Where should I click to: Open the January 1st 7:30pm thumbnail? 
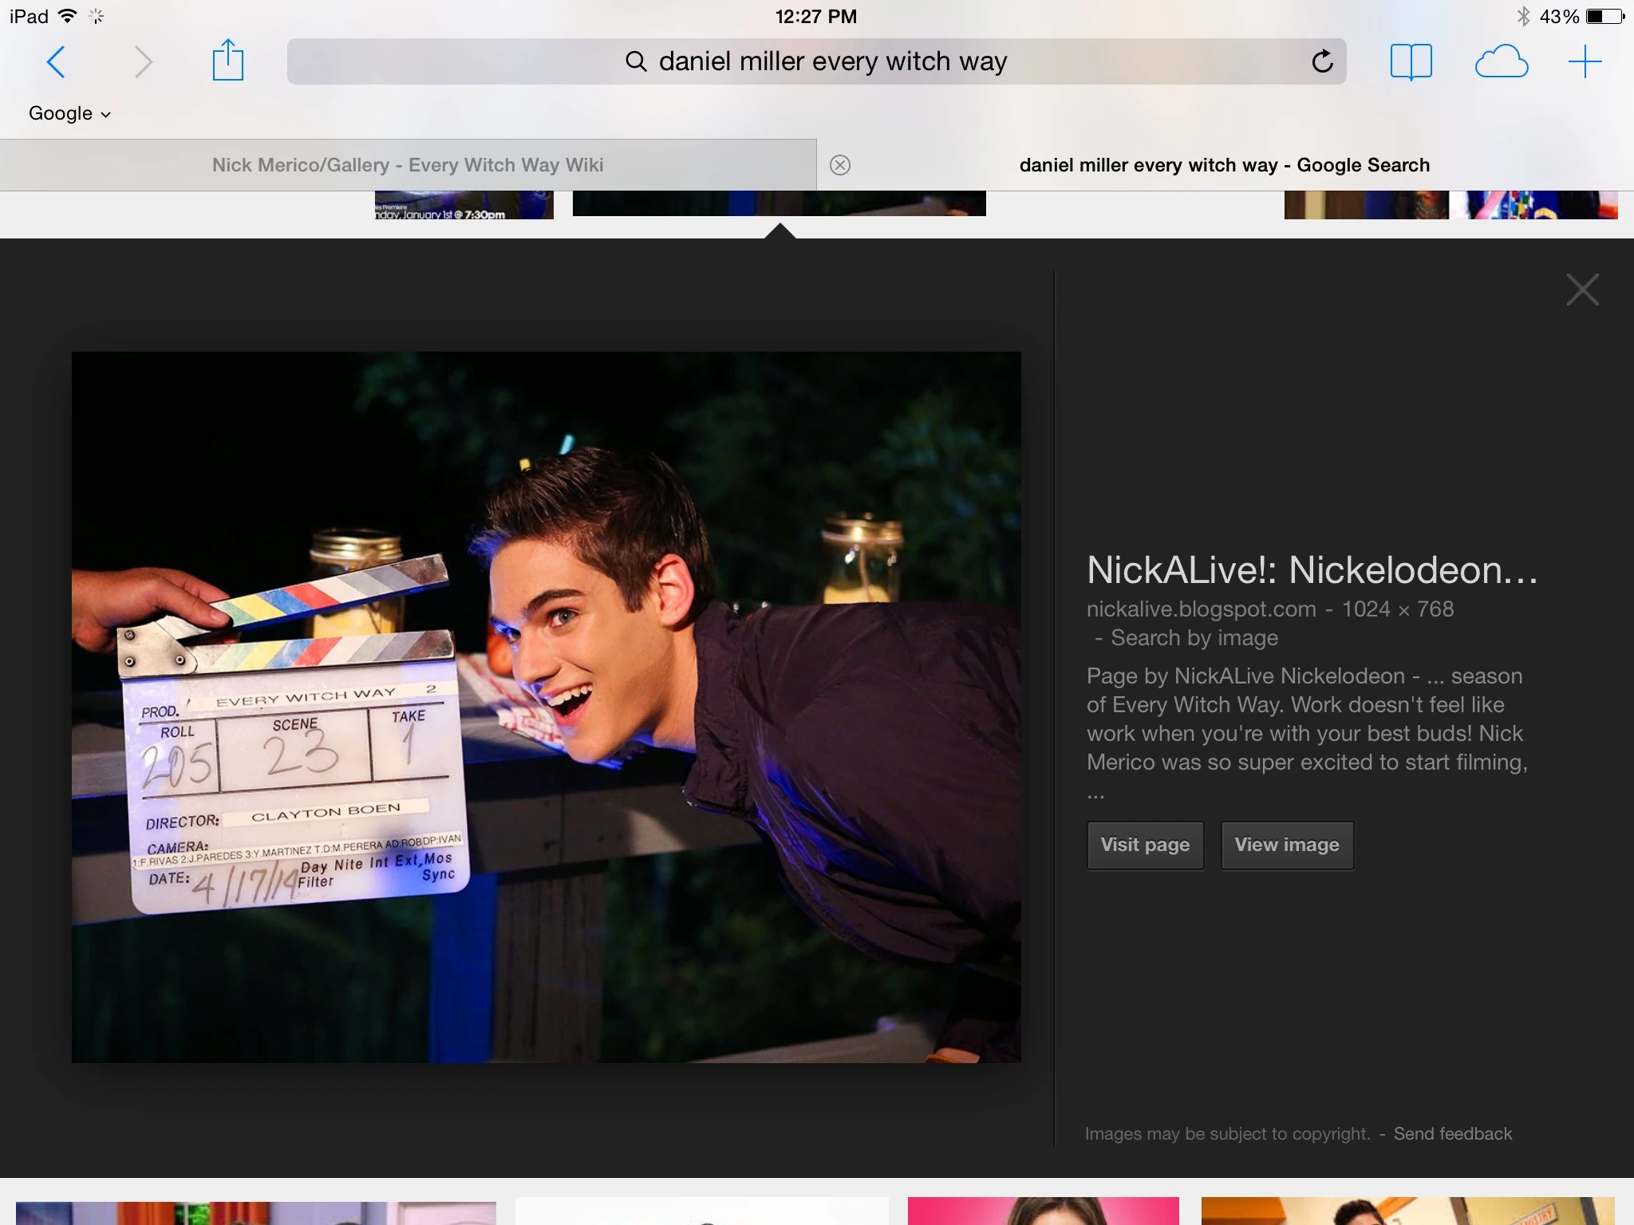[x=464, y=205]
